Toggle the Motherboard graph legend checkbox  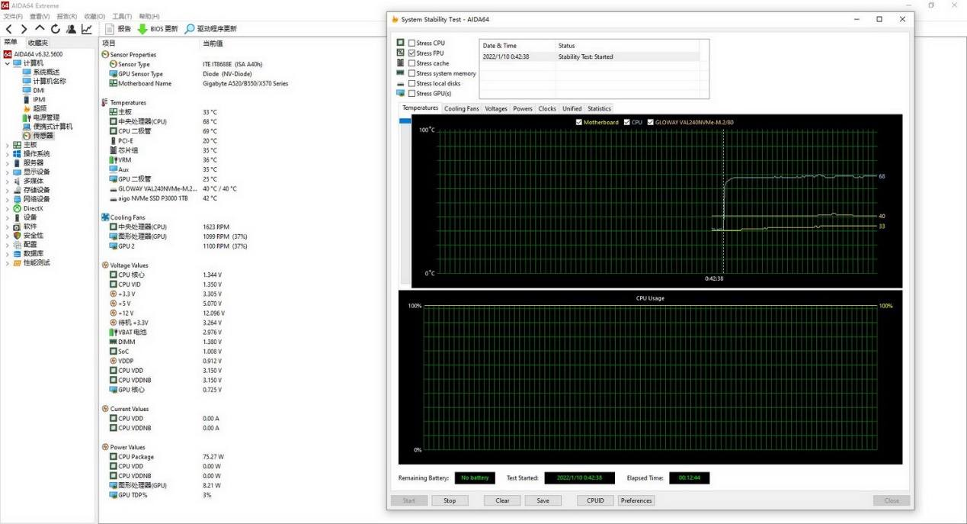[579, 122]
